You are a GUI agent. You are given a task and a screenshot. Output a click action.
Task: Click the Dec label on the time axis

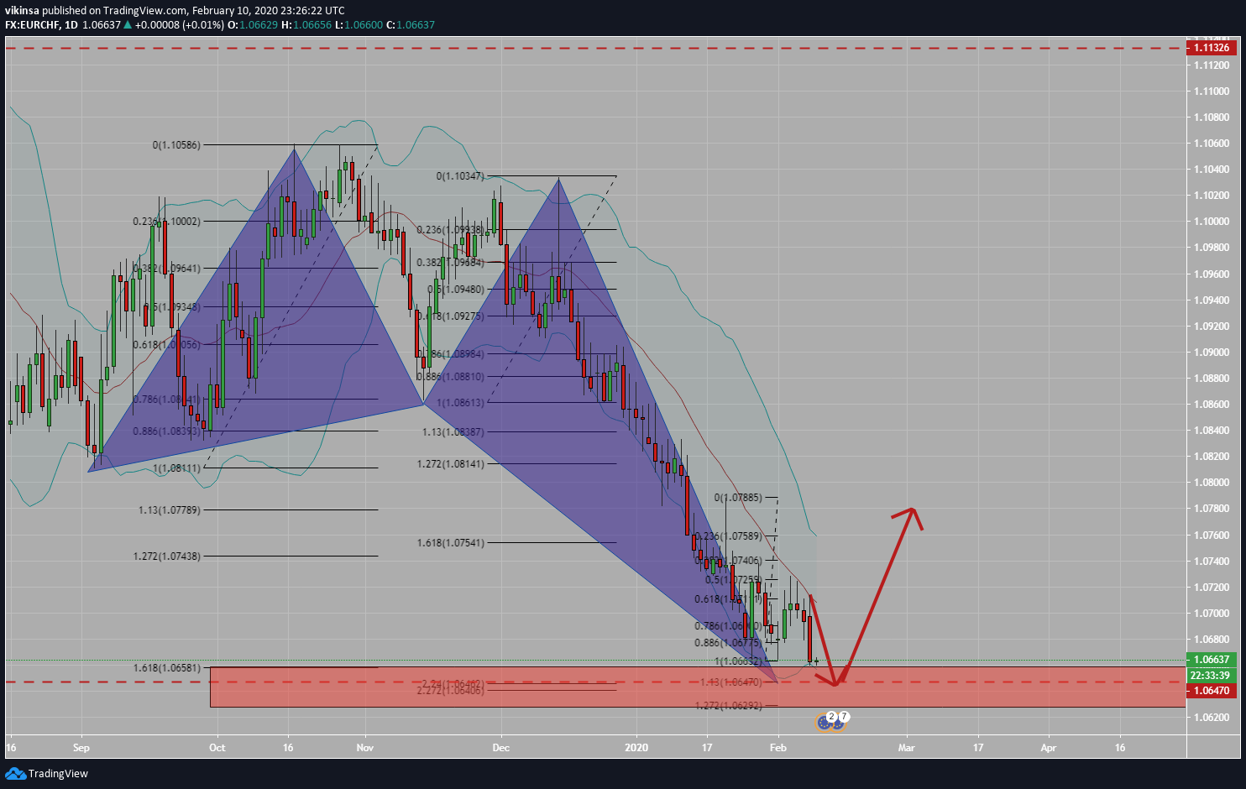point(500,747)
